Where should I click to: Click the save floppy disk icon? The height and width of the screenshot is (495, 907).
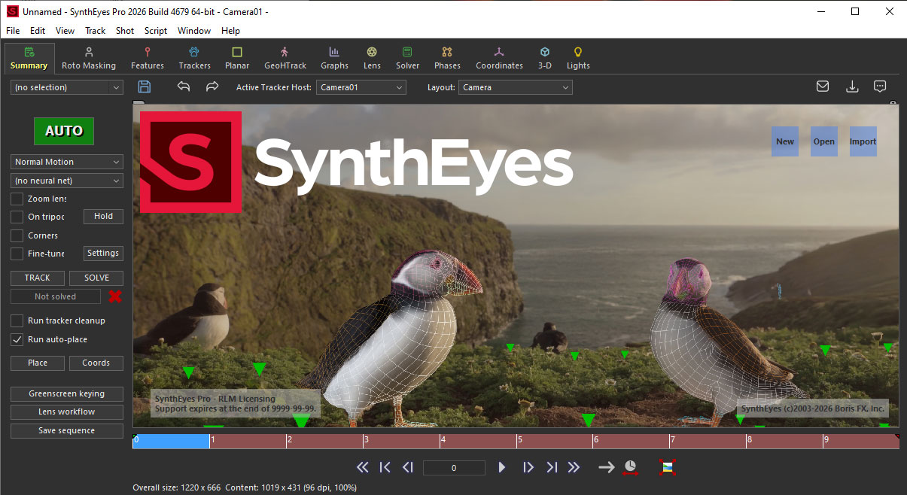pyautogui.click(x=145, y=87)
